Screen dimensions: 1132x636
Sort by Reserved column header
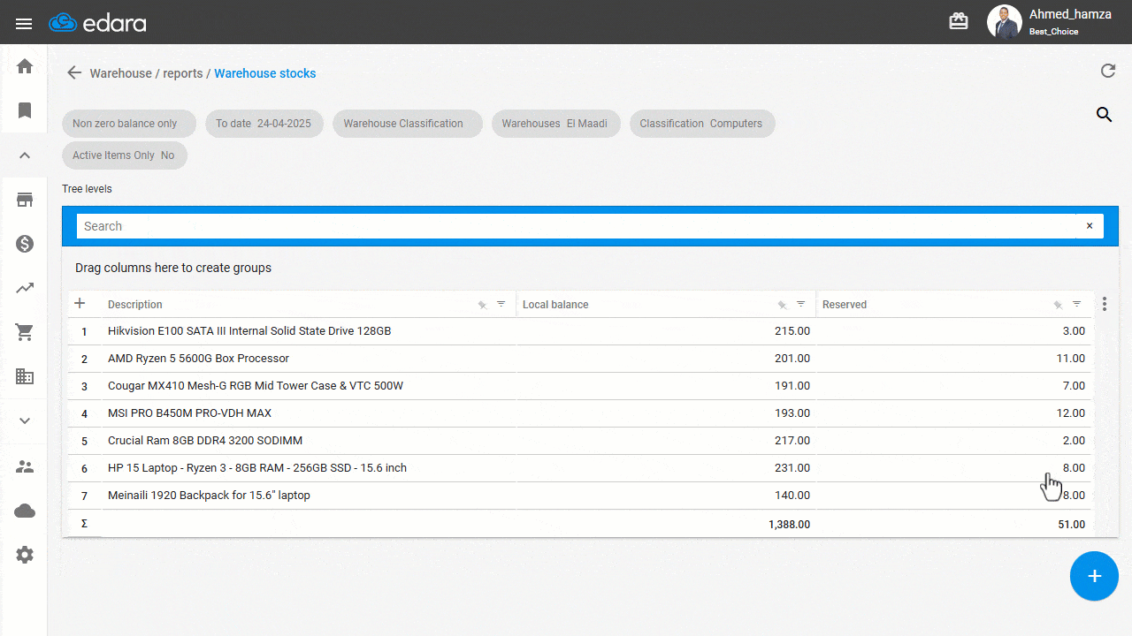845,305
